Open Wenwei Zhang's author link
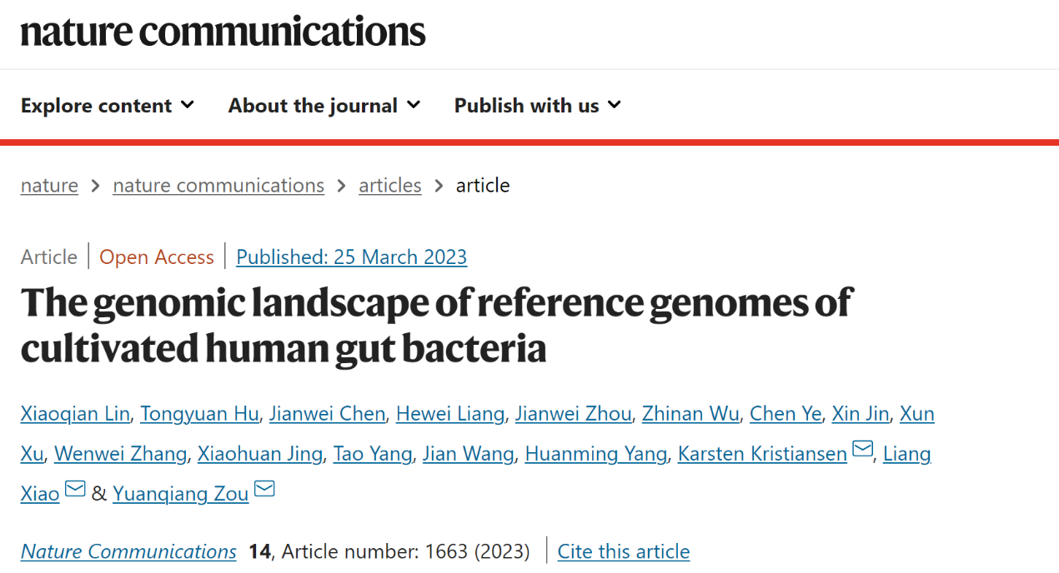Image resolution: width=1059 pixels, height=573 pixels. pos(120,454)
